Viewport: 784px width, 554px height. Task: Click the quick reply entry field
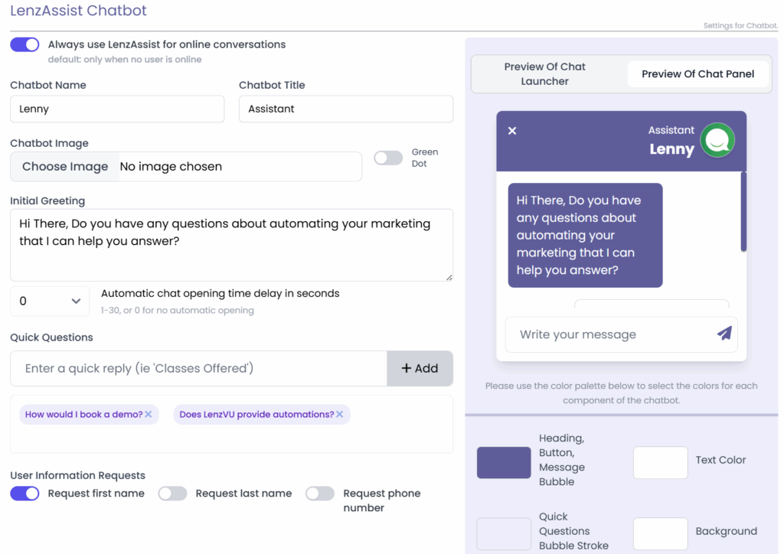click(x=198, y=368)
